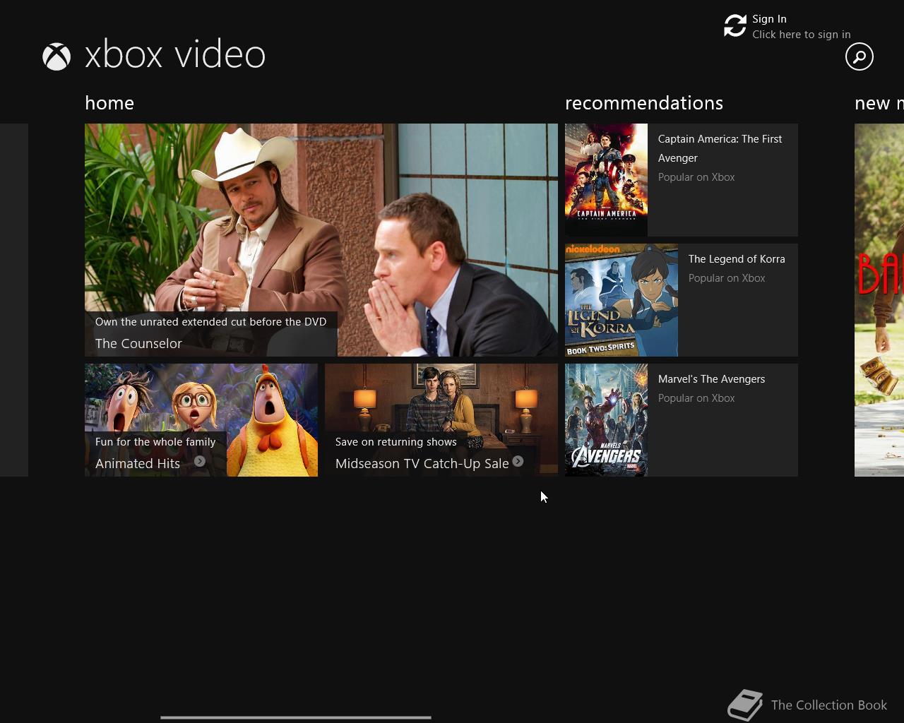Open The Counselor featured banner

(x=321, y=240)
